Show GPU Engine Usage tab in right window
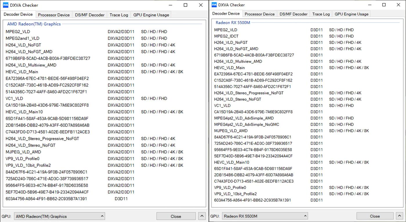 (351, 14)
